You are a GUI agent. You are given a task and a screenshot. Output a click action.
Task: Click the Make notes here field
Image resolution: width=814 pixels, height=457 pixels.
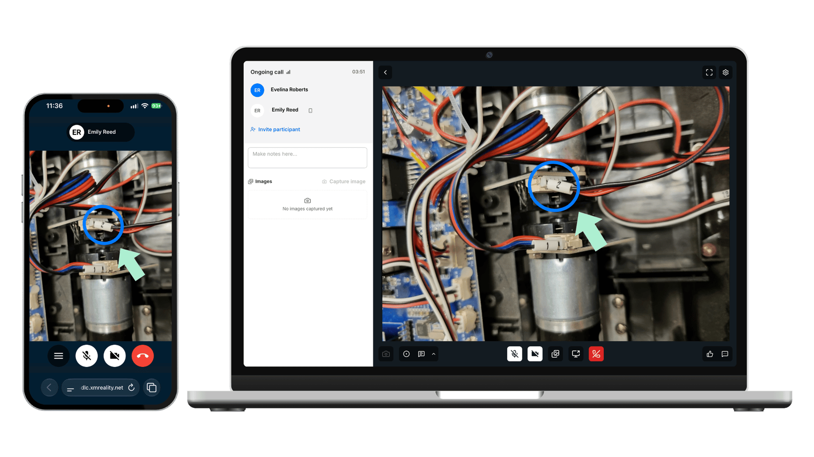pos(307,158)
